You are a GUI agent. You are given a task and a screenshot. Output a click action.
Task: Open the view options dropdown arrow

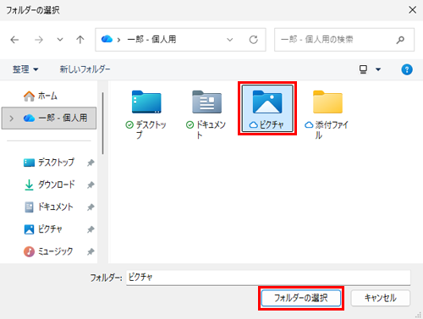click(378, 69)
